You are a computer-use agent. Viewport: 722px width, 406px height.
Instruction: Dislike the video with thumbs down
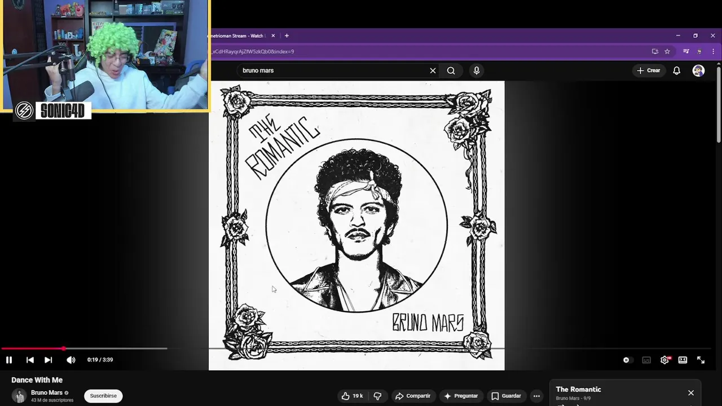(377, 396)
